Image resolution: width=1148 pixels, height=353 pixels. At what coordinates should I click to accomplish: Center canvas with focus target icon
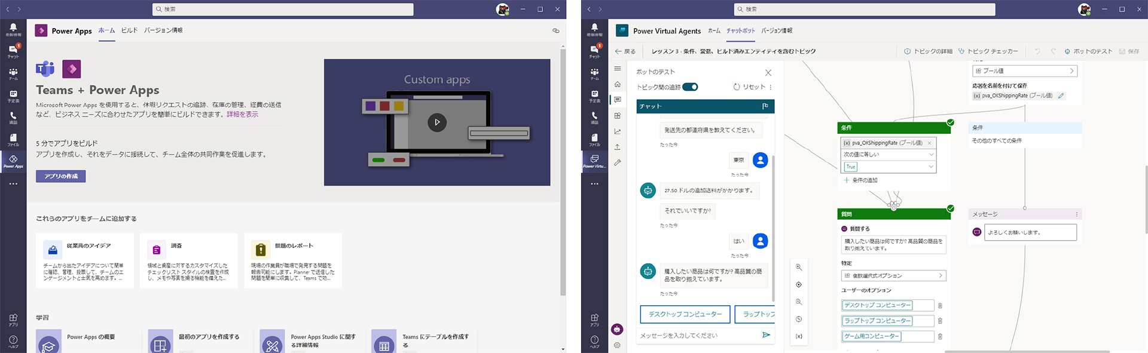(x=799, y=284)
